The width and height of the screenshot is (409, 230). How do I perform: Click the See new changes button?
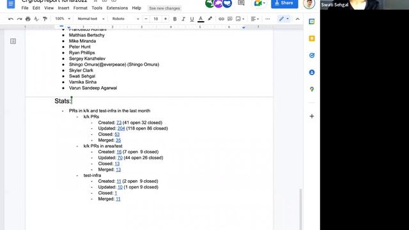164,8
